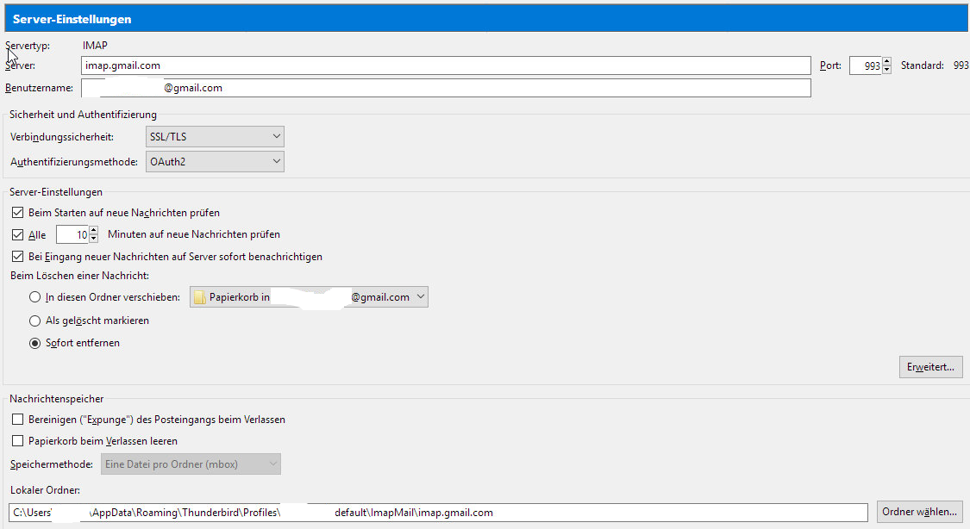Screen dimensions: 970x529
Task: Select Sofort entfernen radio option
Action: [x=35, y=343]
